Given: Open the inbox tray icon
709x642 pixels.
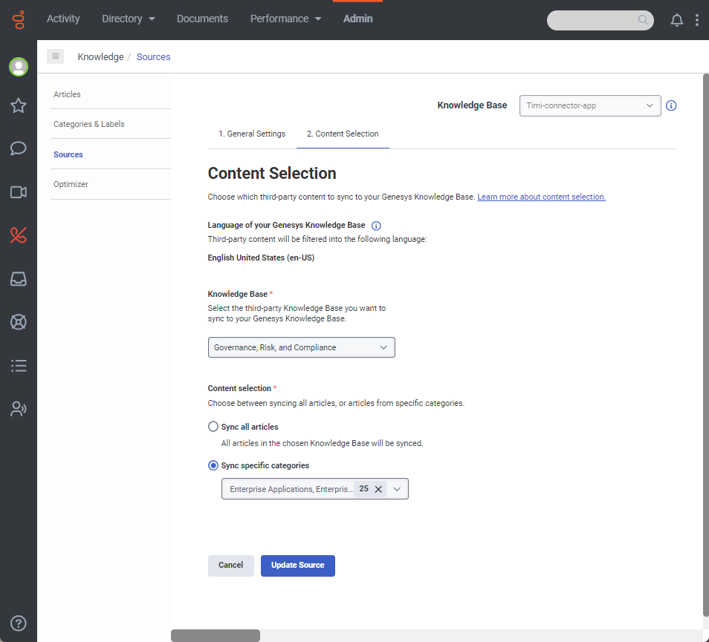Looking at the screenshot, I should [19, 278].
